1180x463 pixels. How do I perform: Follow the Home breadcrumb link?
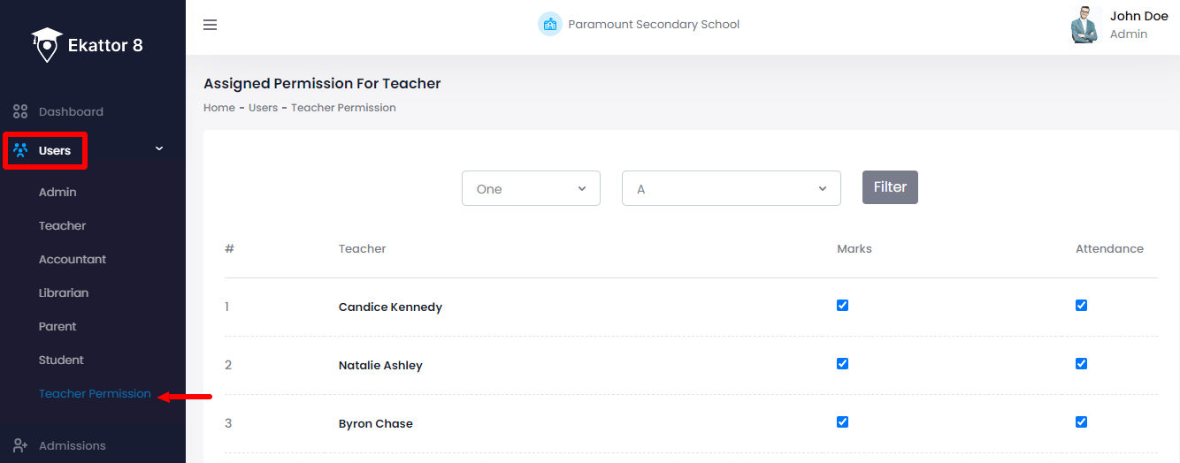point(219,108)
